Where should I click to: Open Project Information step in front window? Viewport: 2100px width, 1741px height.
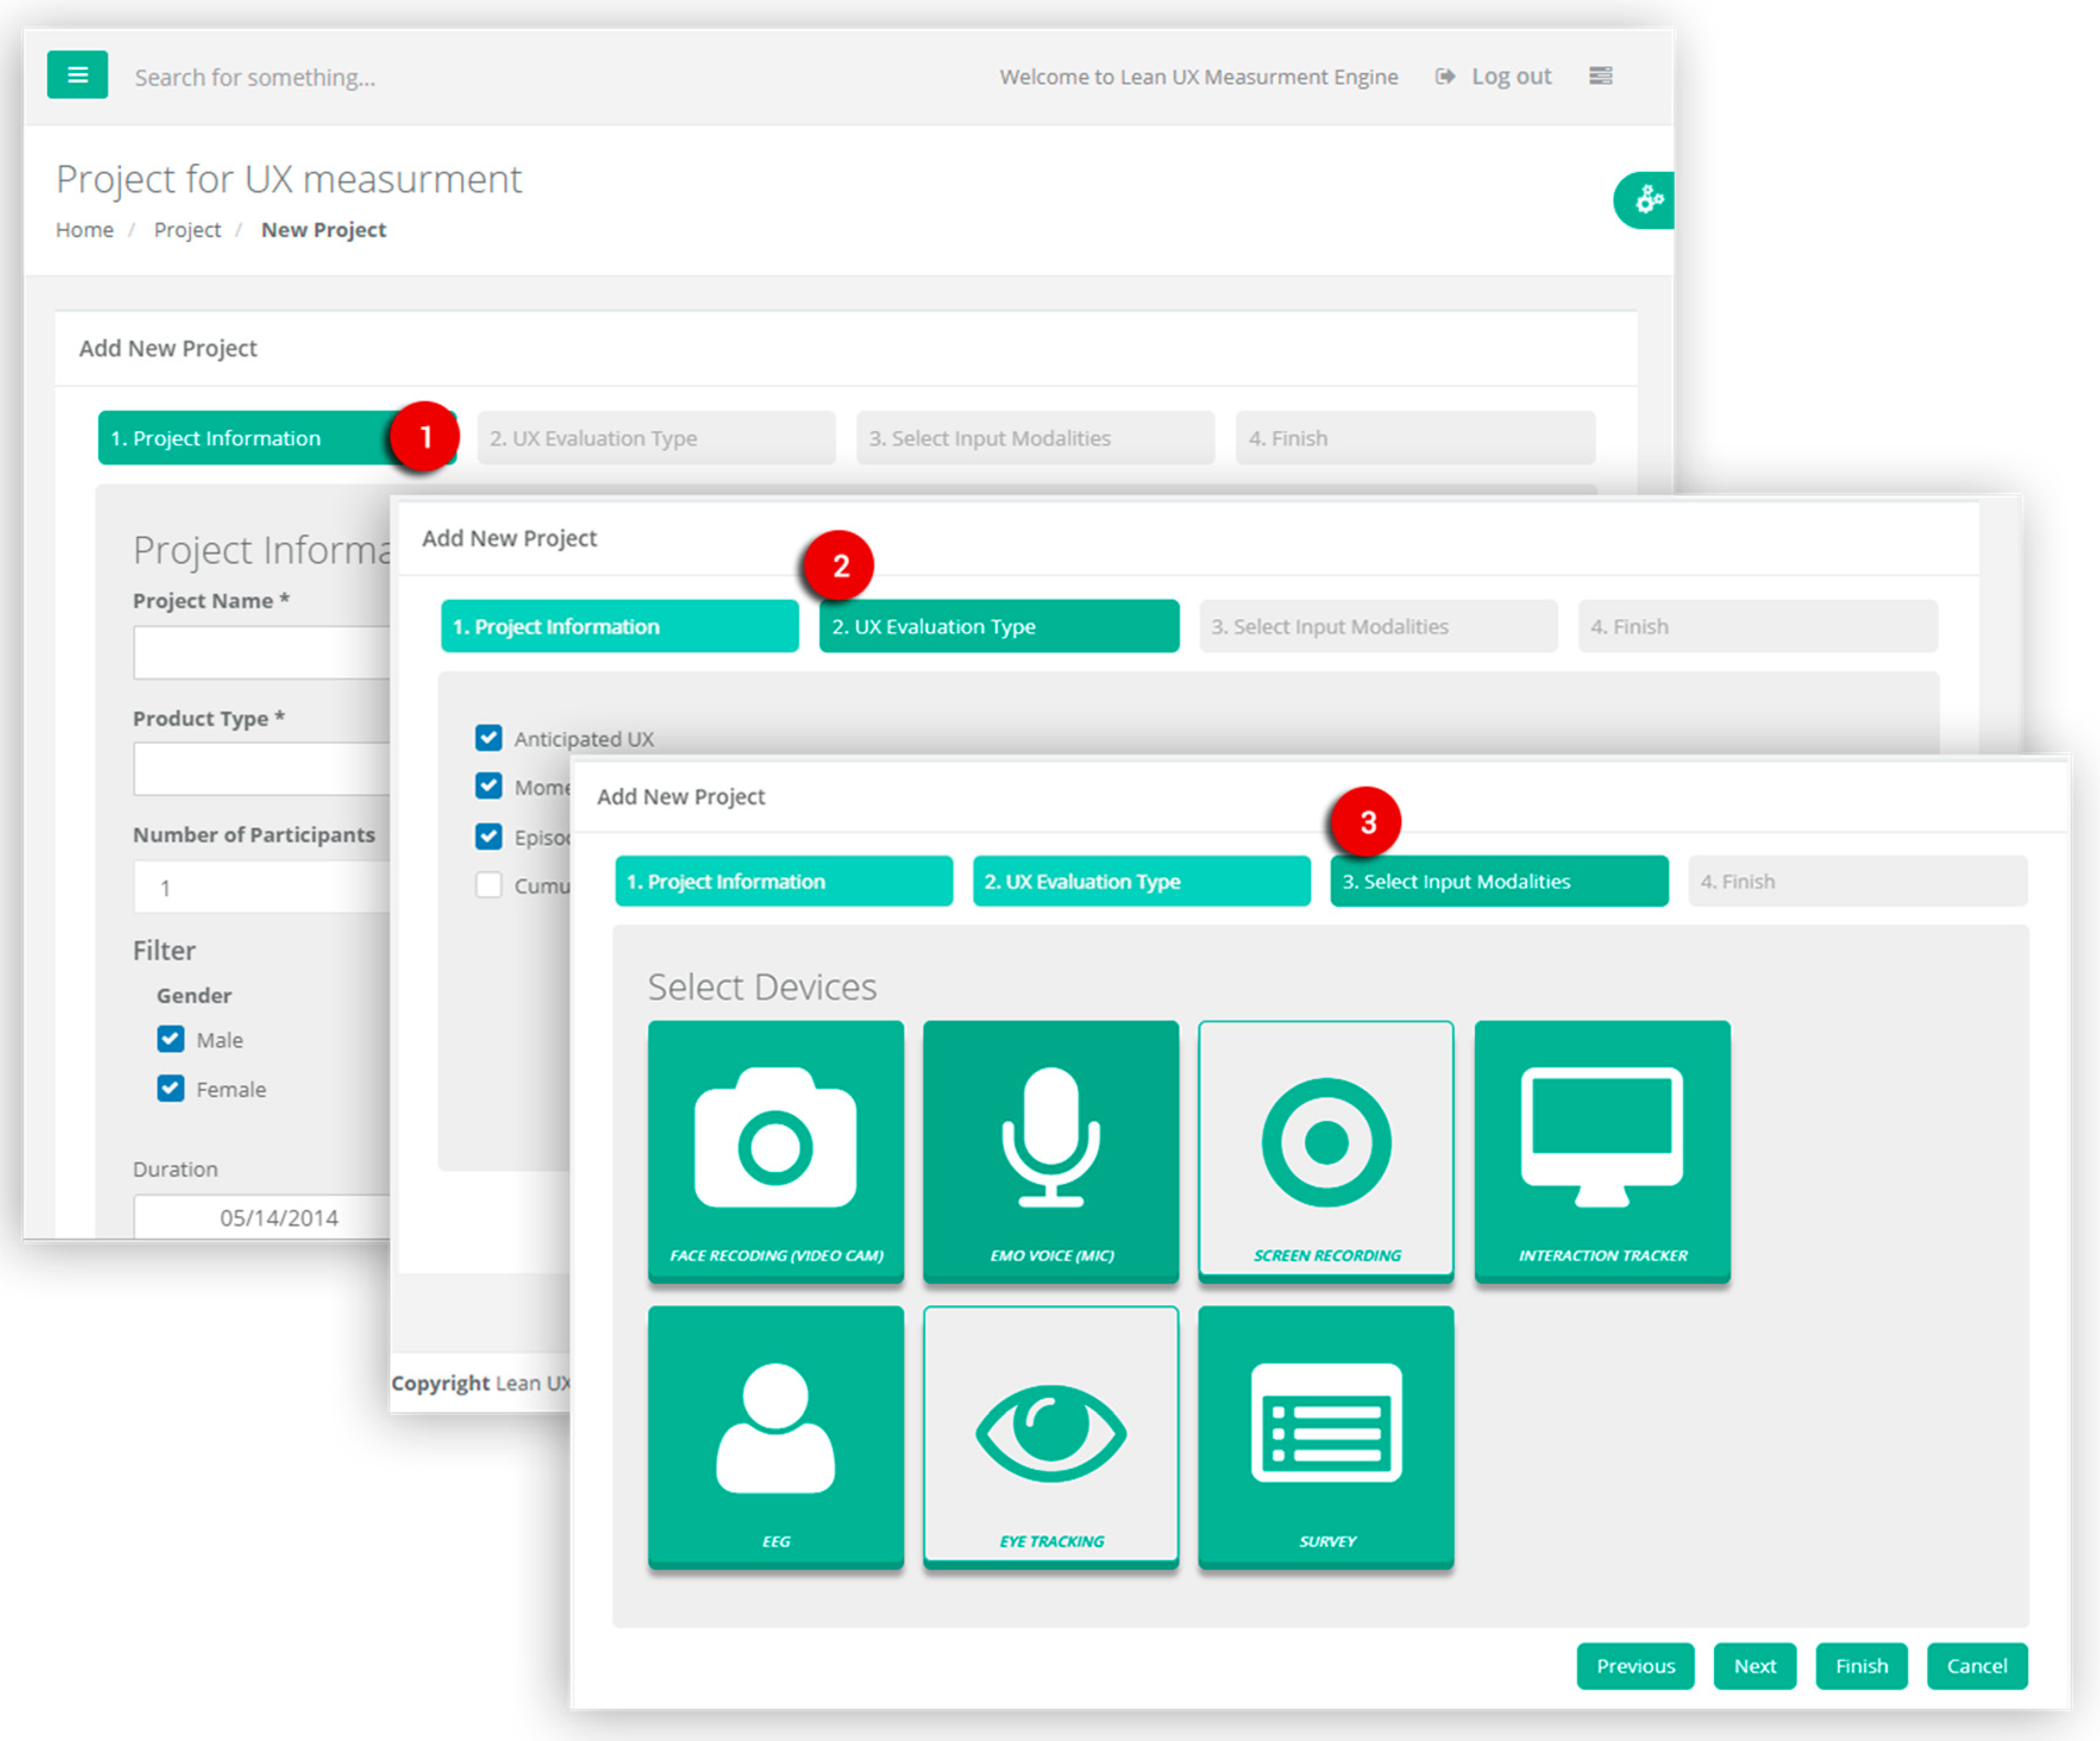[x=784, y=881]
